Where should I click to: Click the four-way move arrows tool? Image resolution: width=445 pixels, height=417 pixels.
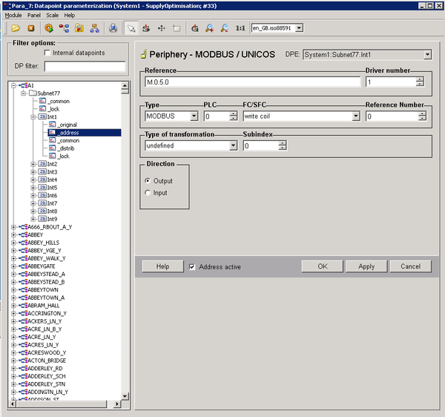(x=161, y=28)
